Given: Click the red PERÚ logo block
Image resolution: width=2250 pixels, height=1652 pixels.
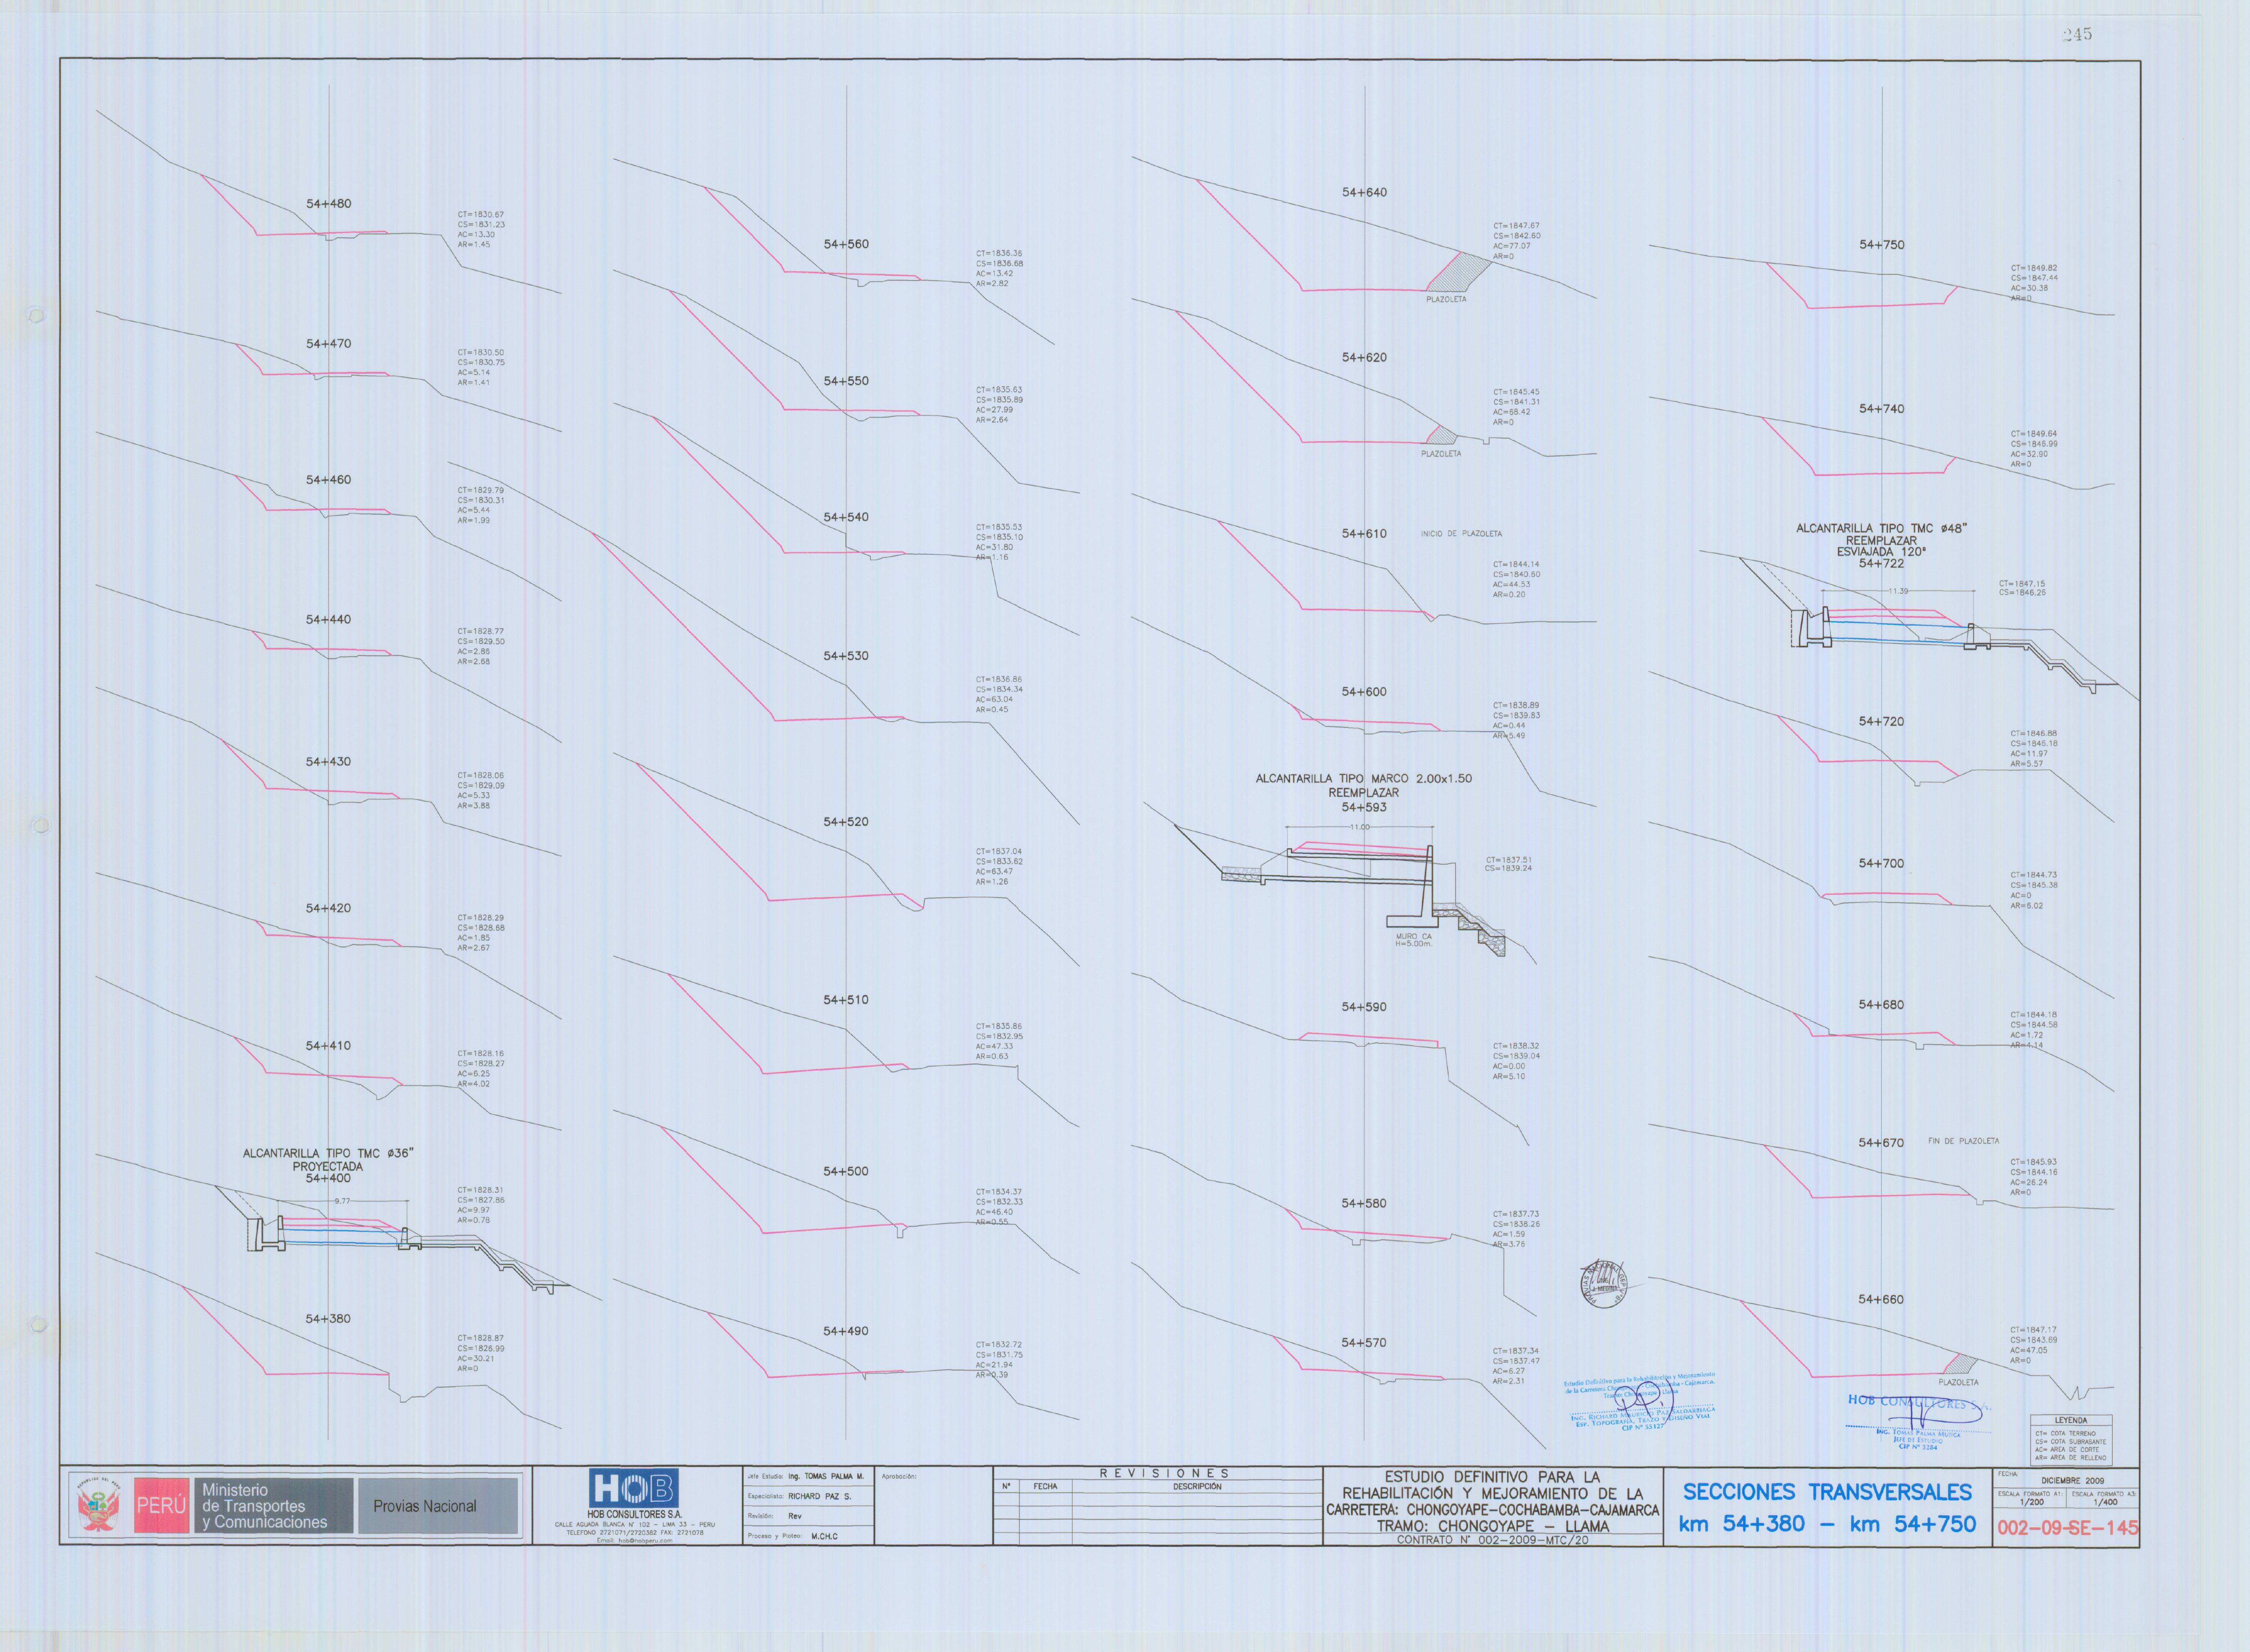Looking at the screenshot, I should (161, 1505).
